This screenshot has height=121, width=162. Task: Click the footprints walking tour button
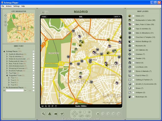tap(62, 114)
